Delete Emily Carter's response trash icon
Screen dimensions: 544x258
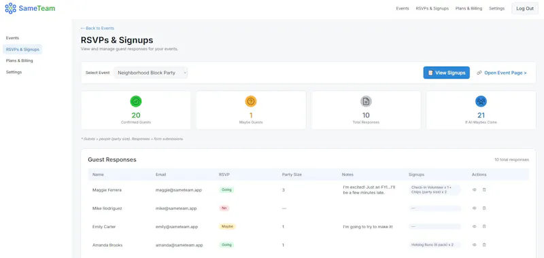click(x=484, y=227)
